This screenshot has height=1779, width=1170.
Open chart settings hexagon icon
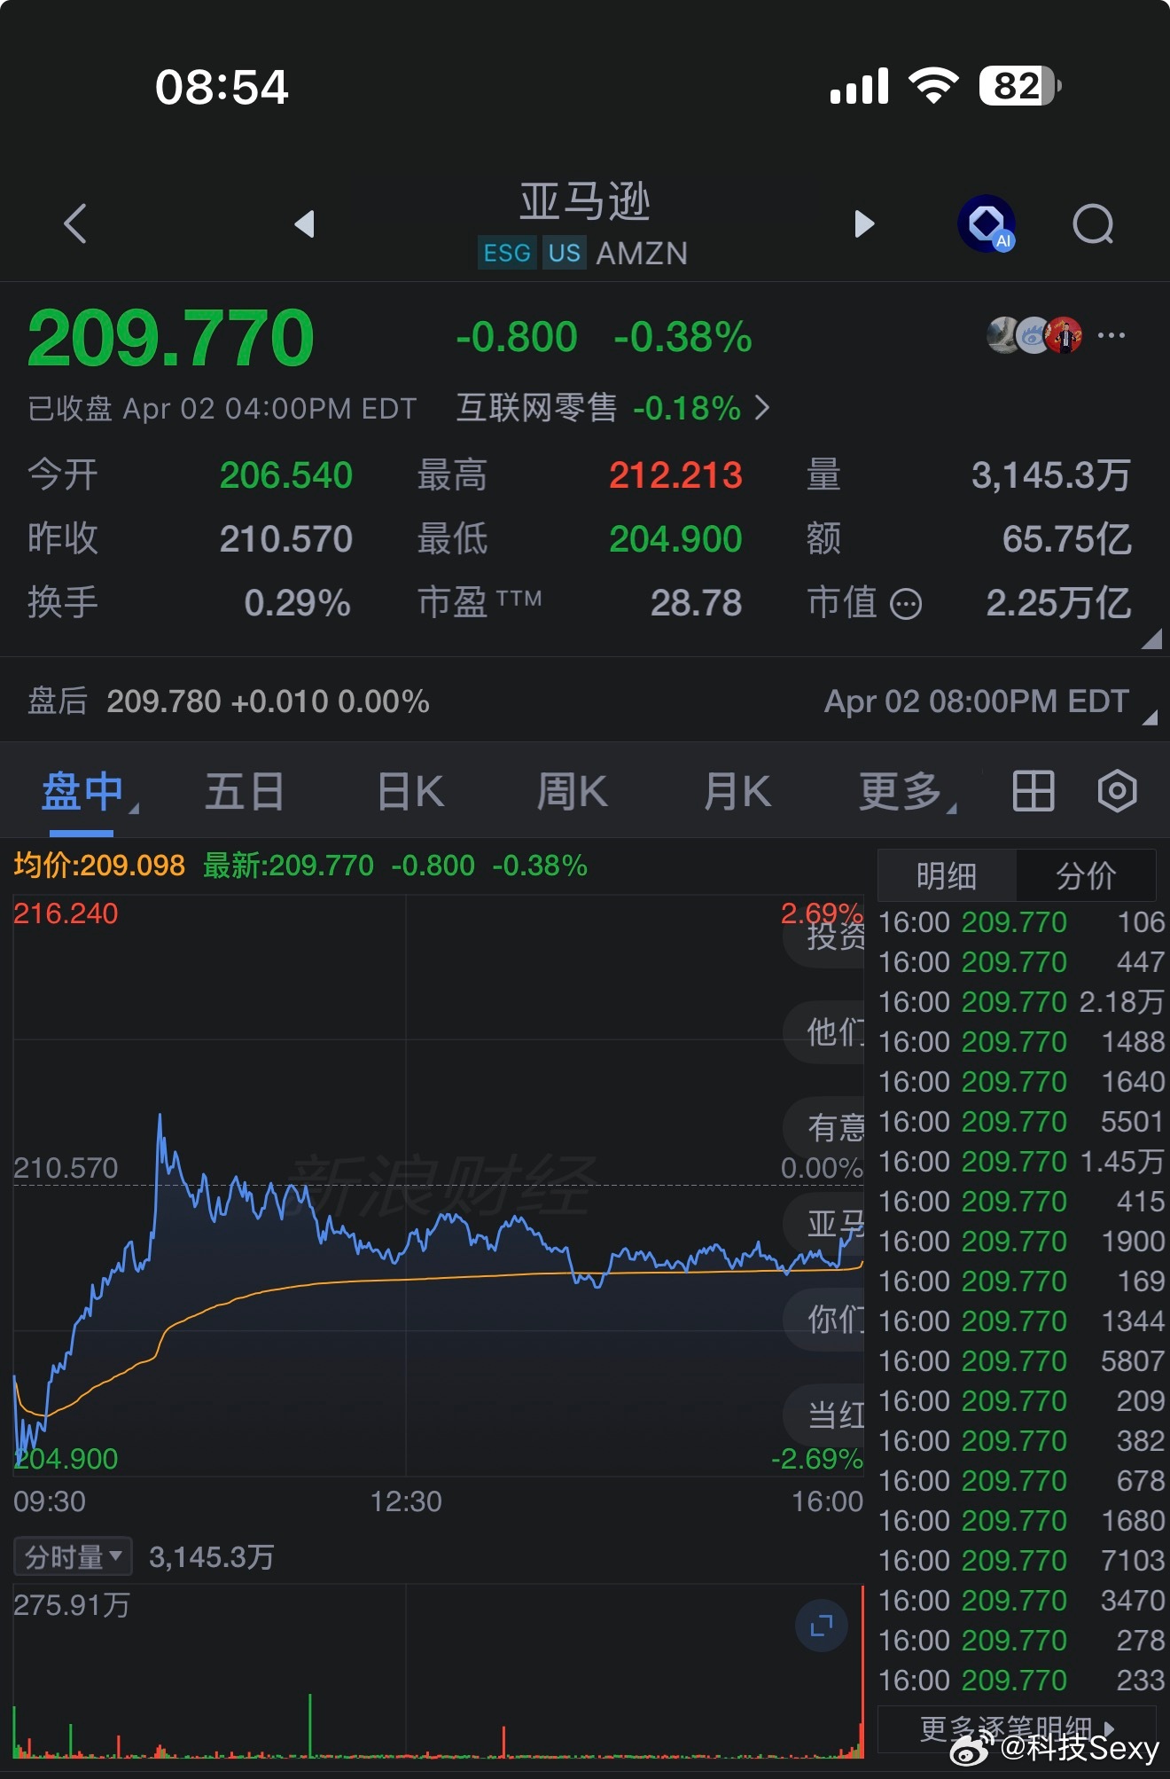[x=1117, y=791]
